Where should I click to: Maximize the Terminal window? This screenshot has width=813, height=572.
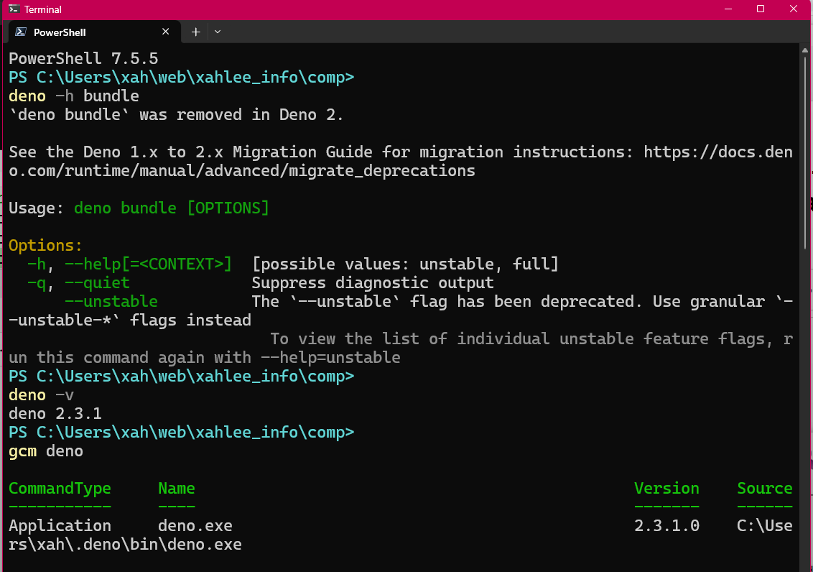(x=761, y=9)
